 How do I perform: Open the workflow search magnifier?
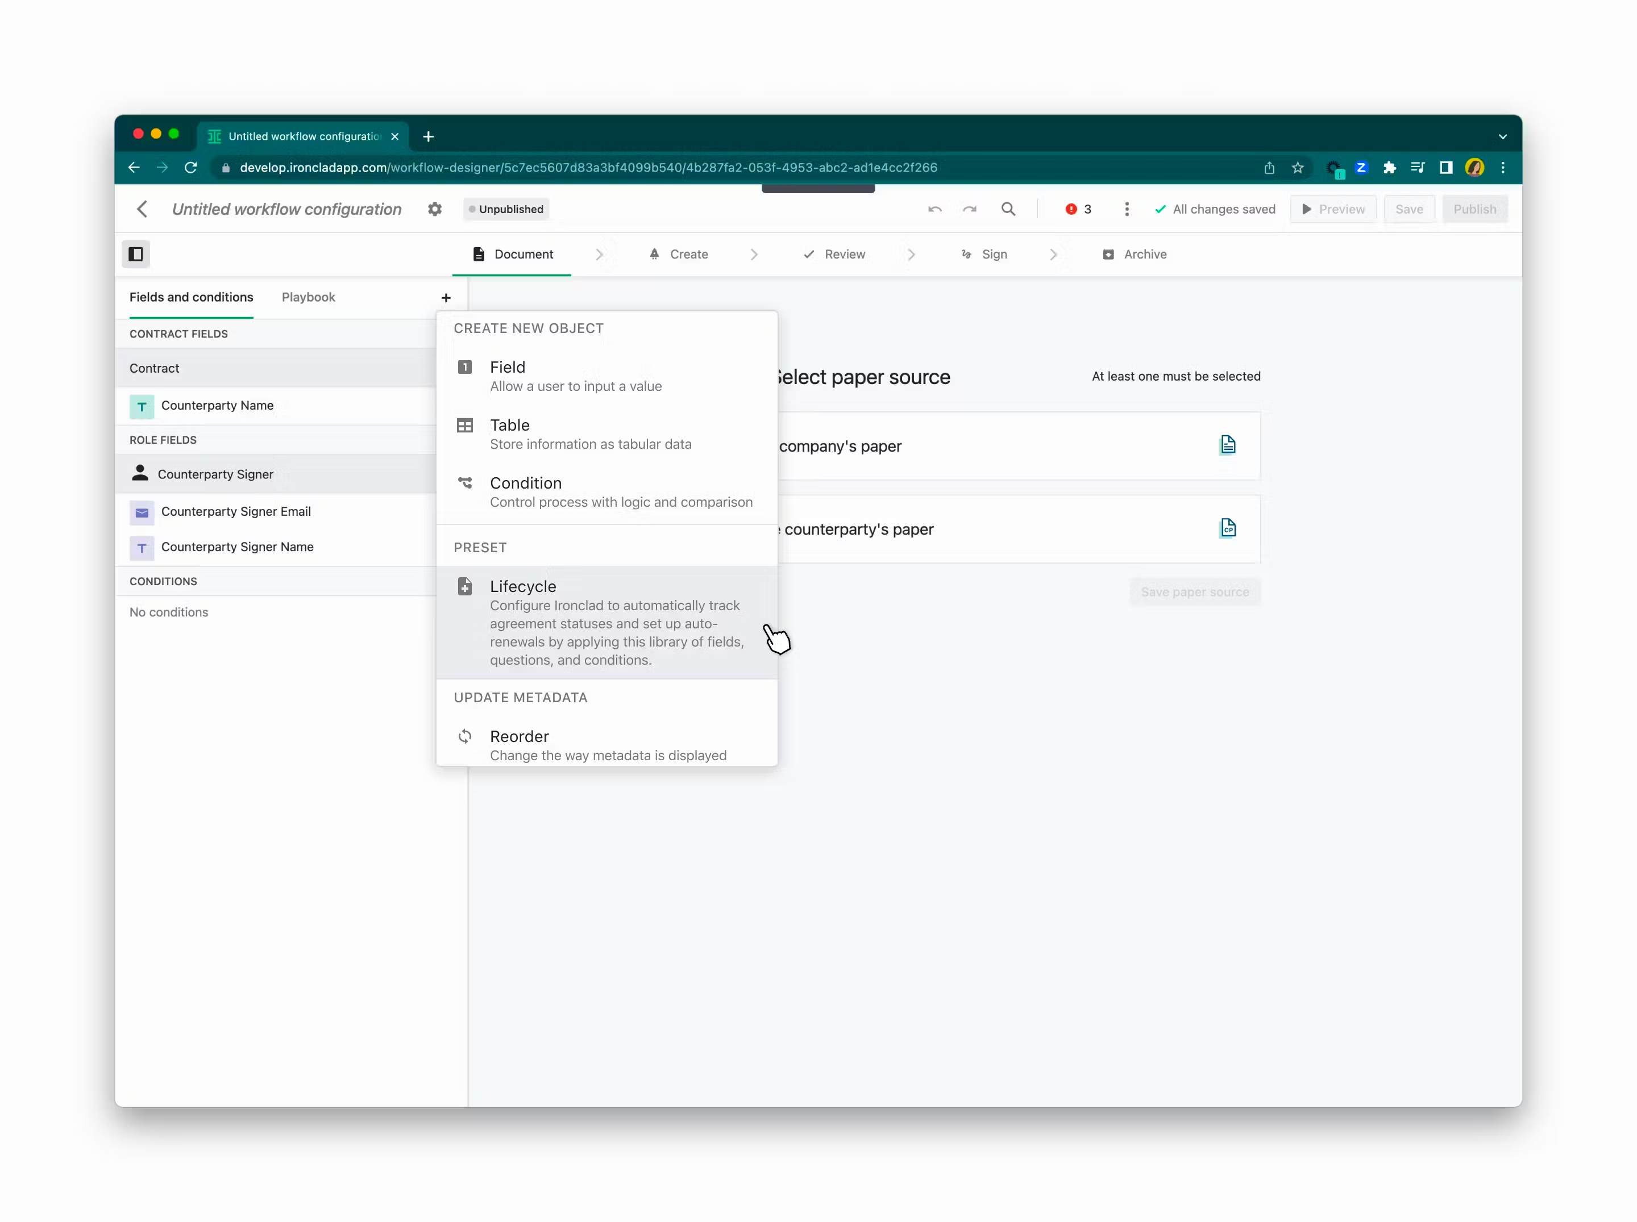click(1008, 209)
